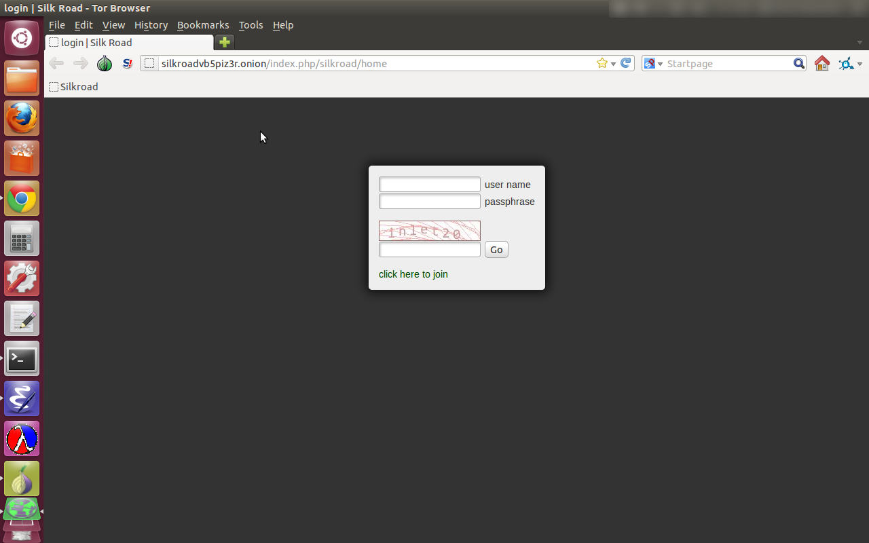Image resolution: width=869 pixels, height=543 pixels.
Task: Click the Torbutton icon right of the home button
Action: pyautogui.click(x=847, y=63)
